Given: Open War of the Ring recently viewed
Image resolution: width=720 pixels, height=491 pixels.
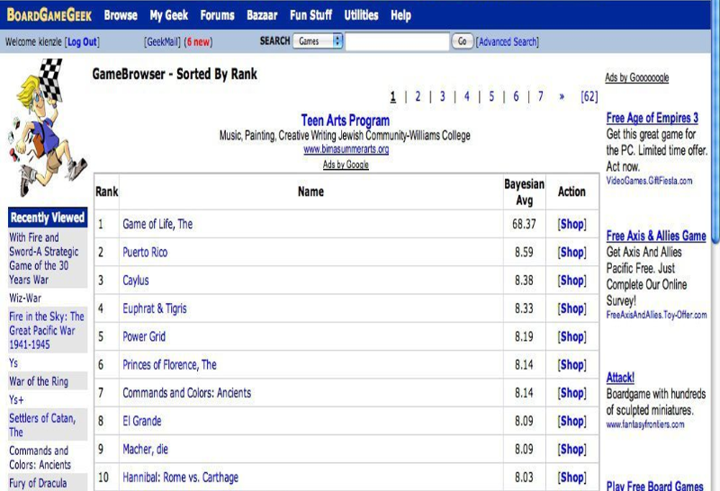Looking at the screenshot, I should 39,381.
